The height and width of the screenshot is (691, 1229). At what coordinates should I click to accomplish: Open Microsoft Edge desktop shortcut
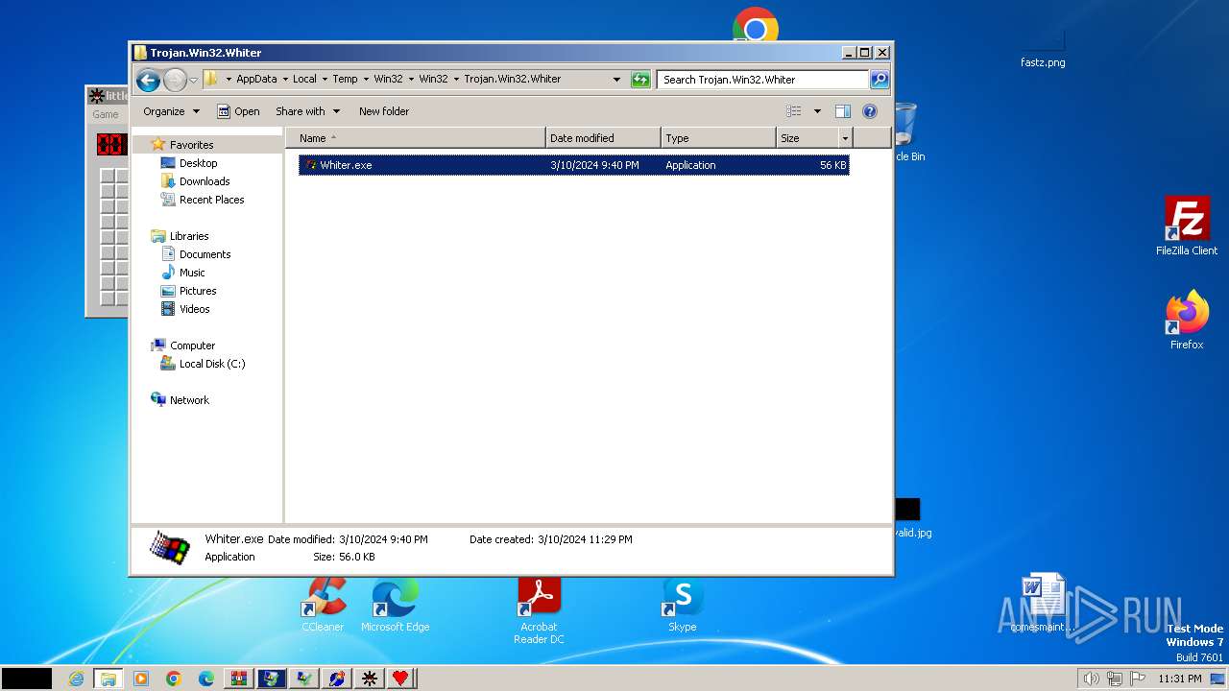point(395,605)
